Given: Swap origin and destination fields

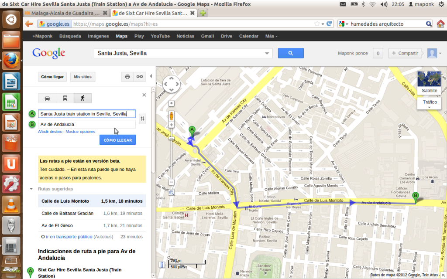Looking at the screenshot, I should [142, 119].
